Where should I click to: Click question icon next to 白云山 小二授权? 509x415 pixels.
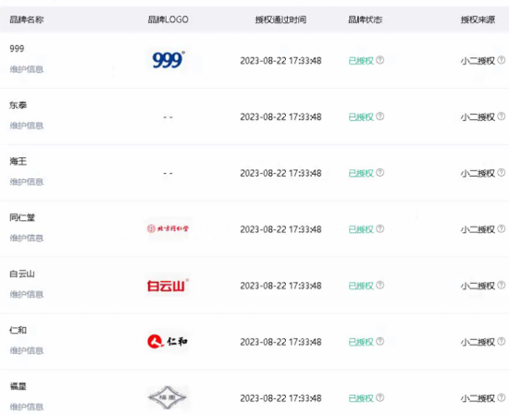[x=502, y=285]
